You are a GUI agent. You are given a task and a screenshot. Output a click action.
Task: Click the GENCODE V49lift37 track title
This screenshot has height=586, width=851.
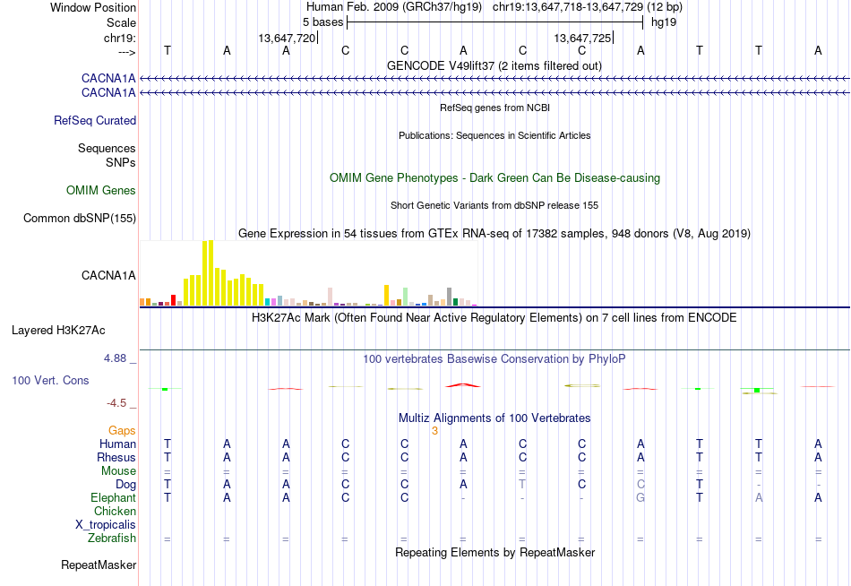tap(494, 65)
